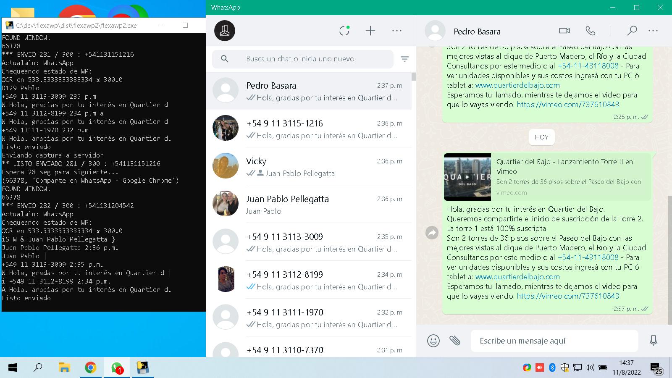Search within the Pedro Basara conversation

pos(632,31)
